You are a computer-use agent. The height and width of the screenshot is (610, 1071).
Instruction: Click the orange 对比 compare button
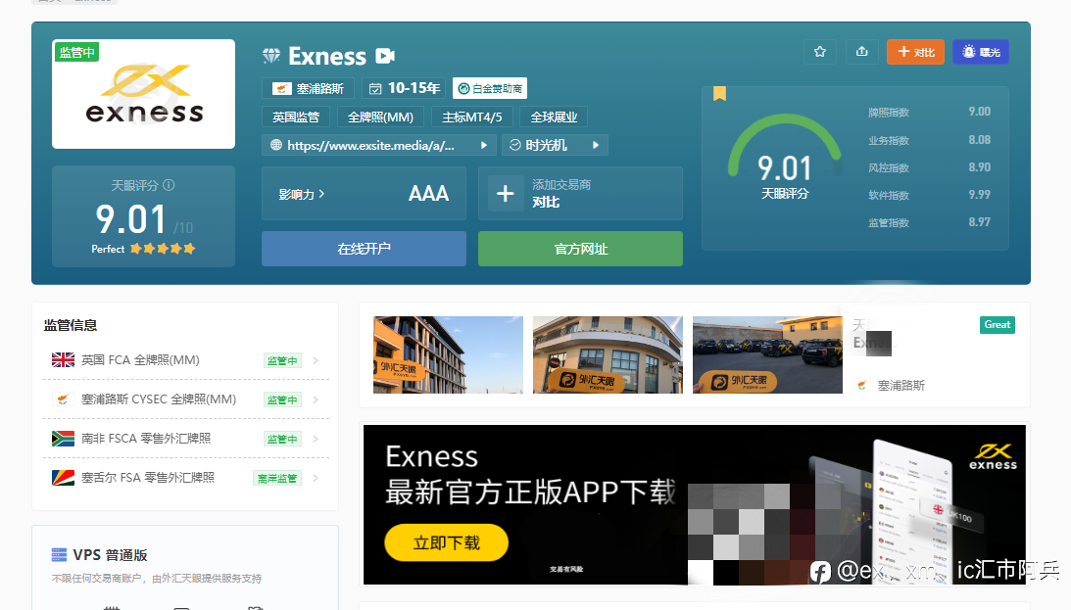[915, 52]
